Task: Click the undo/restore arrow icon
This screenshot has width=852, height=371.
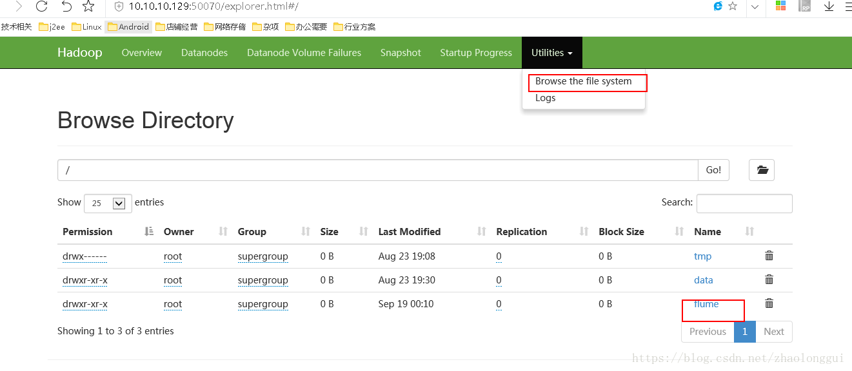Action: (x=66, y=6)
